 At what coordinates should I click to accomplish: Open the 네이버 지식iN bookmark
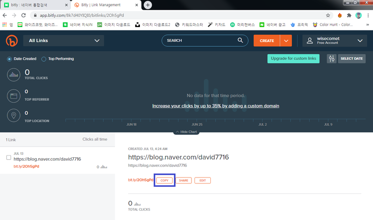(x=78, y=25)
